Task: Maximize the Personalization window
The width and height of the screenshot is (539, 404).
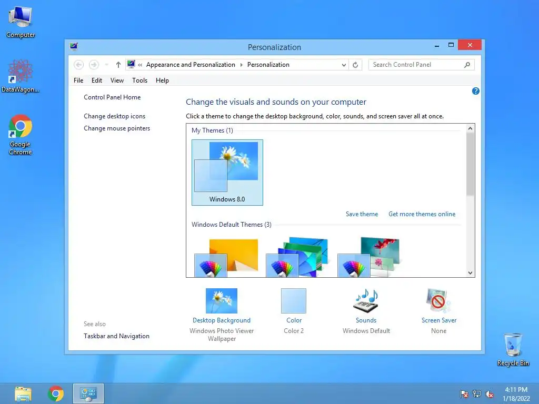Action: click(451, 45)
